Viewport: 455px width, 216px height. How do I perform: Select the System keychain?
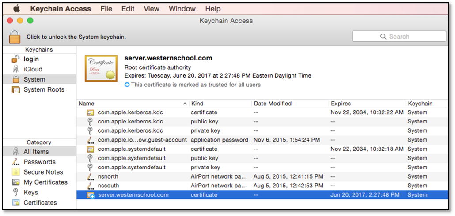[39, 79]
